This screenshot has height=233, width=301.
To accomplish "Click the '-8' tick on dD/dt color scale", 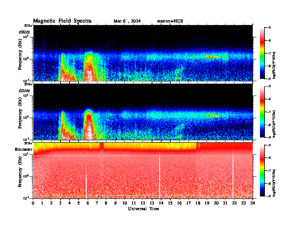I will coord(269,125).
